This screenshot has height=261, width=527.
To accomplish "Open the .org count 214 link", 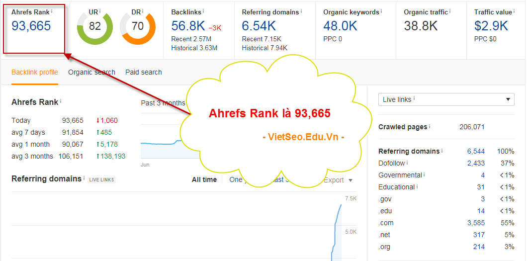I will pyautogui.click(x=479, y=247).
